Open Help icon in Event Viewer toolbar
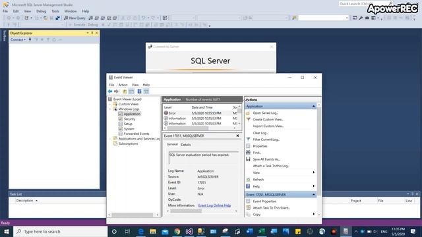Image resolution: width=422 pixels, height=237 pixels. 139,92
